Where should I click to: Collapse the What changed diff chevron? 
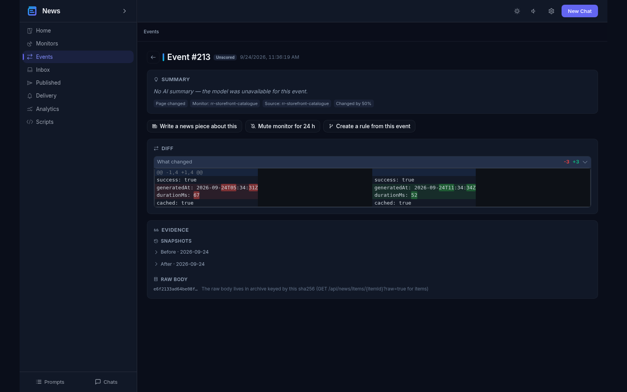pyautogui.click(x=585, y=162)
